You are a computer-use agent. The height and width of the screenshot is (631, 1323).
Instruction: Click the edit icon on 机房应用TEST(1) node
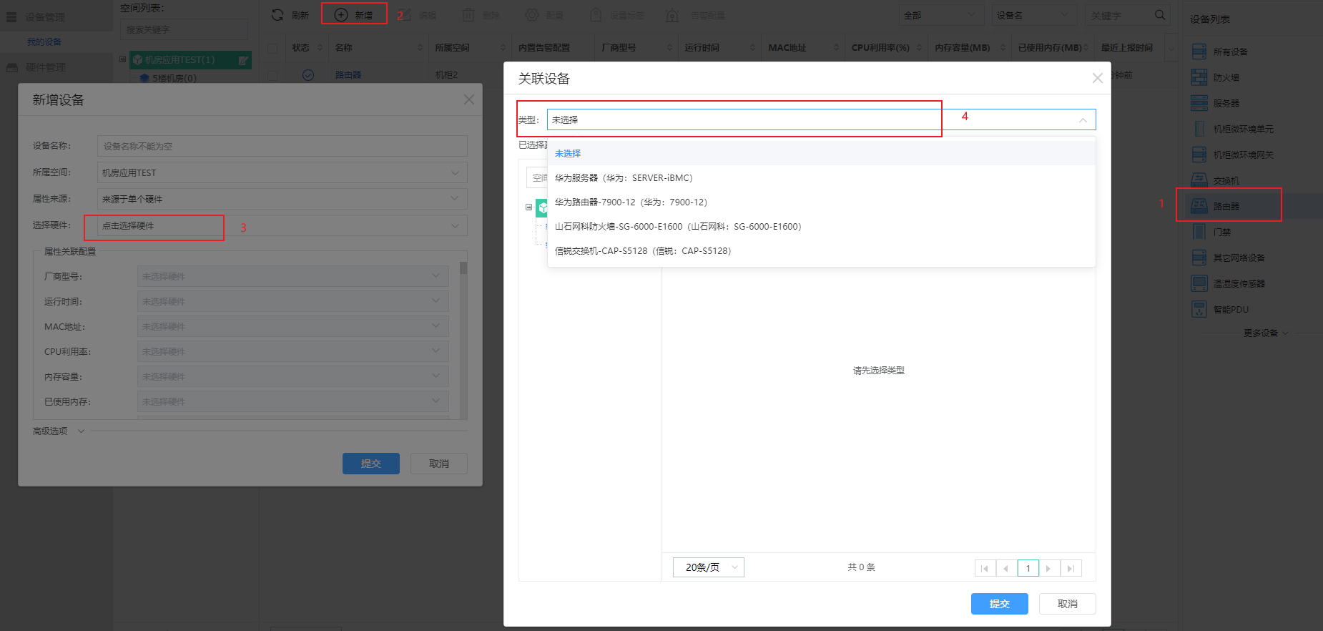[243, 60]
